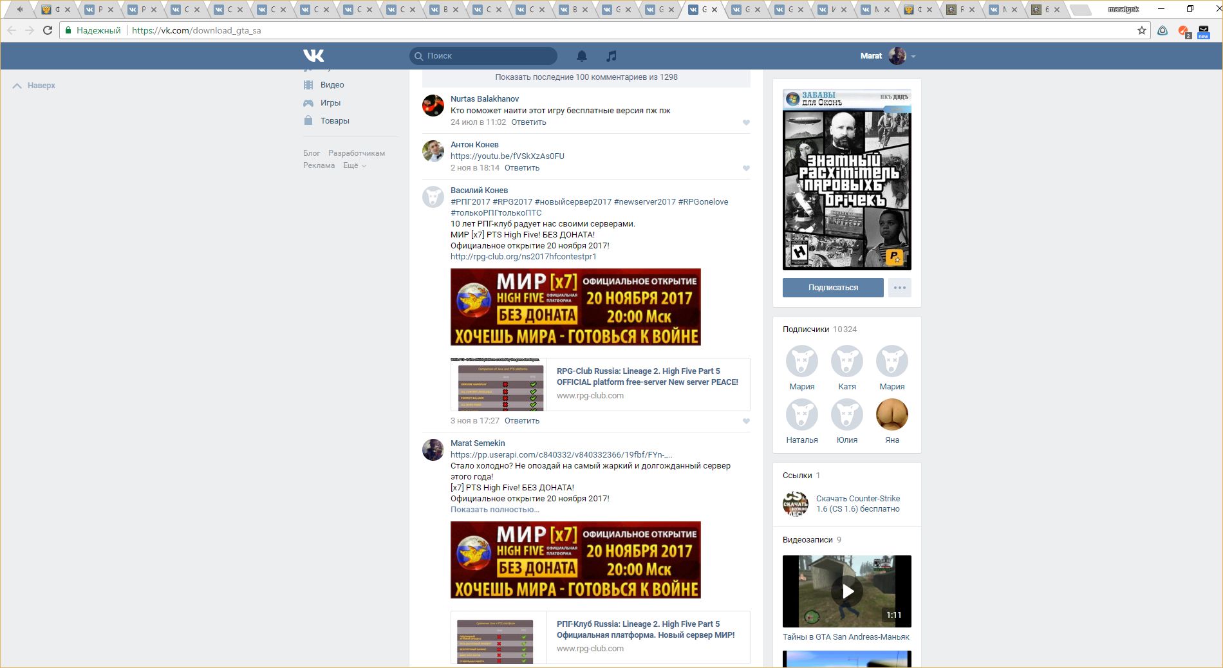Viewport: 1223px width, 668px height.
Task: Expand the Ещё footer menu
Action: (354, 165)
